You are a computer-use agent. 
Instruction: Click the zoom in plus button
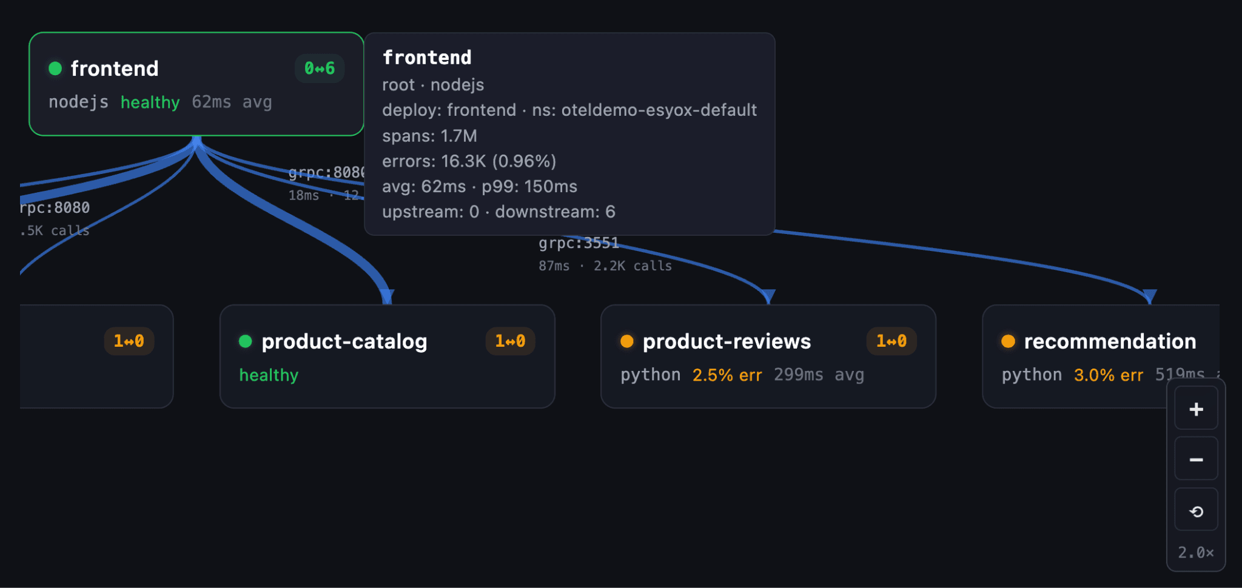(x=1196, y=409)
